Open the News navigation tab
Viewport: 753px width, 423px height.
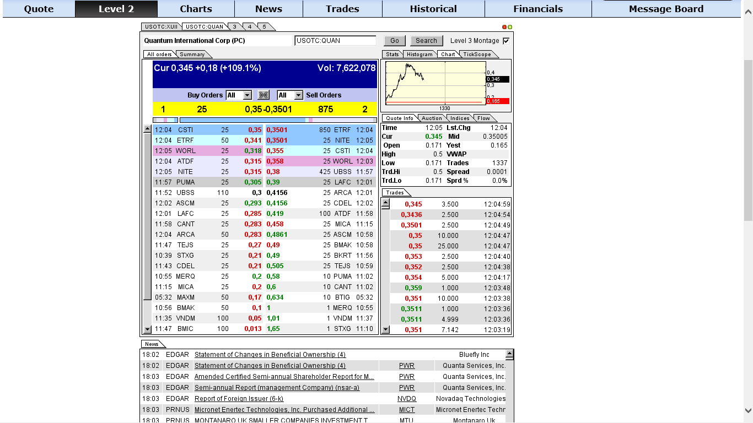pos(268,9)
